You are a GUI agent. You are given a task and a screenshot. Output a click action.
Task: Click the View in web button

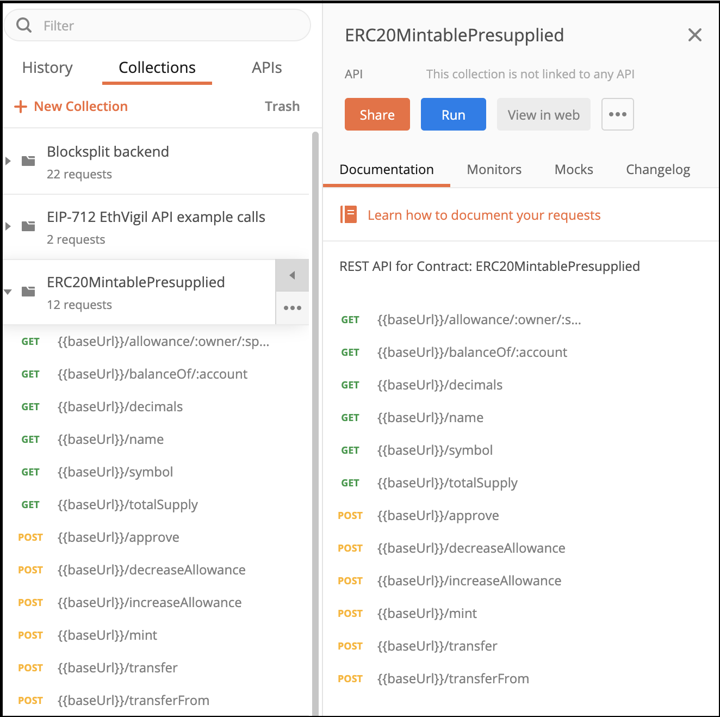coord(544,114)
